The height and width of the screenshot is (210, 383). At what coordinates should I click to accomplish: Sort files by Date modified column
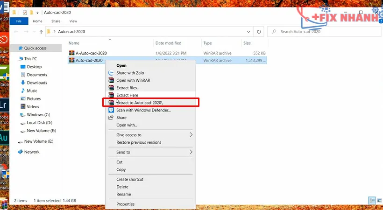point(168,43)
